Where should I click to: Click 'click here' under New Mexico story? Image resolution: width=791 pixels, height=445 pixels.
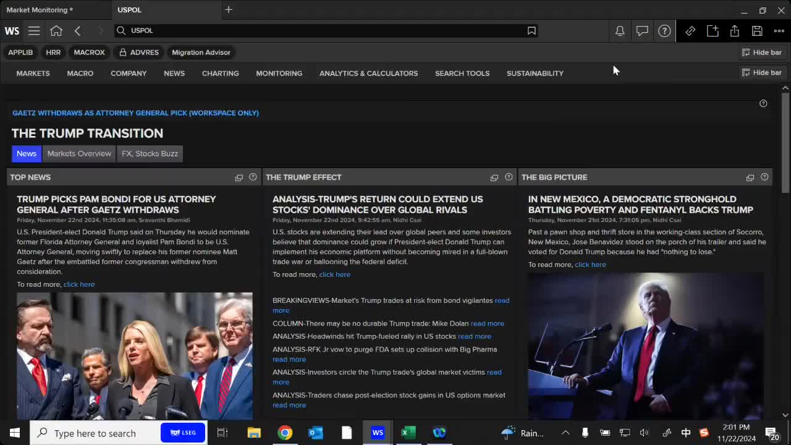pyautogui.click(x=590, y=265)
